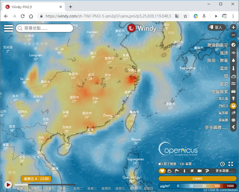Open a new browser tab

70,7
